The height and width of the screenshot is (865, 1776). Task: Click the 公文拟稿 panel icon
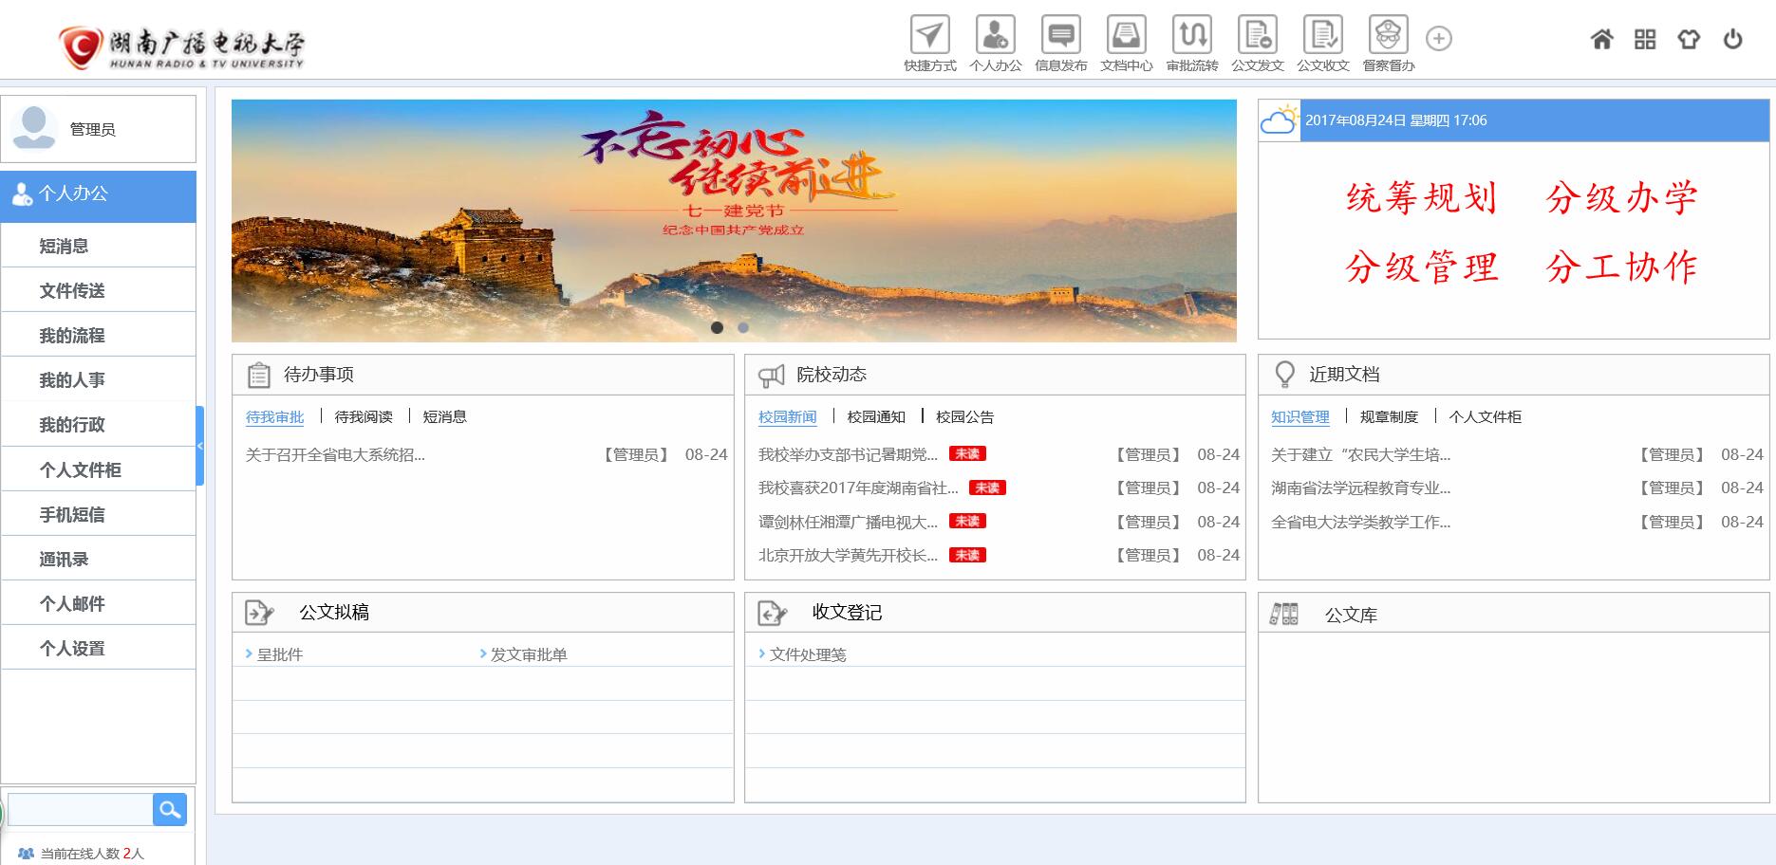259,614
